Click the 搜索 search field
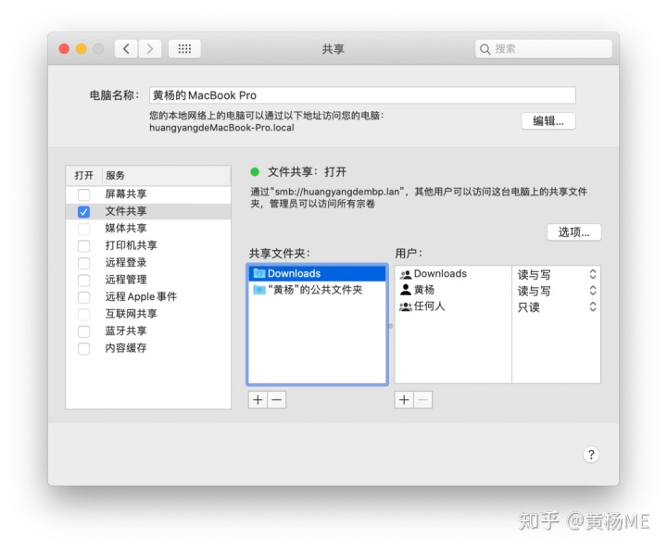Viewport: 667px width, 549px height. [544, 49]
